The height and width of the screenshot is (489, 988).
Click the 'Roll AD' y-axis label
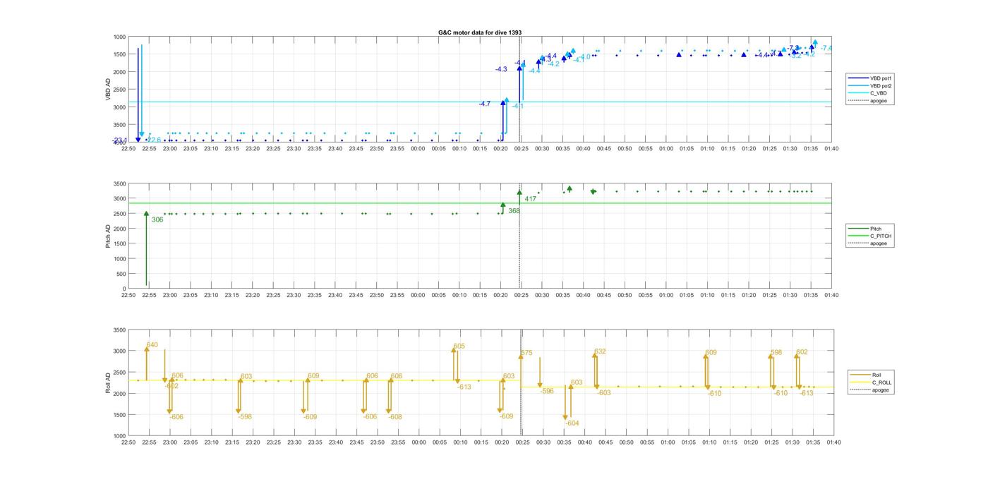[109, 383]
